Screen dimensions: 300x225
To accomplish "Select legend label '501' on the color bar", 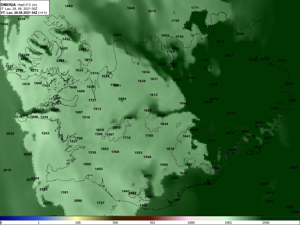I will (x=153, y=223).
